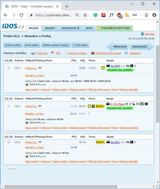Expand Praha hl.n. arrow in 15:31 connection

(40, 106)
